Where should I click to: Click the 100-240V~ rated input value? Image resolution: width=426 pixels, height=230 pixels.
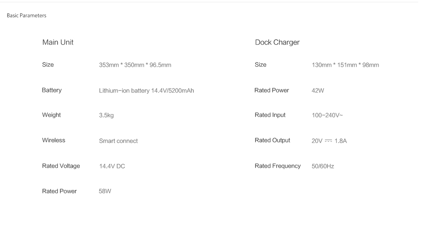pyautogui.click(x=327, y=115)
